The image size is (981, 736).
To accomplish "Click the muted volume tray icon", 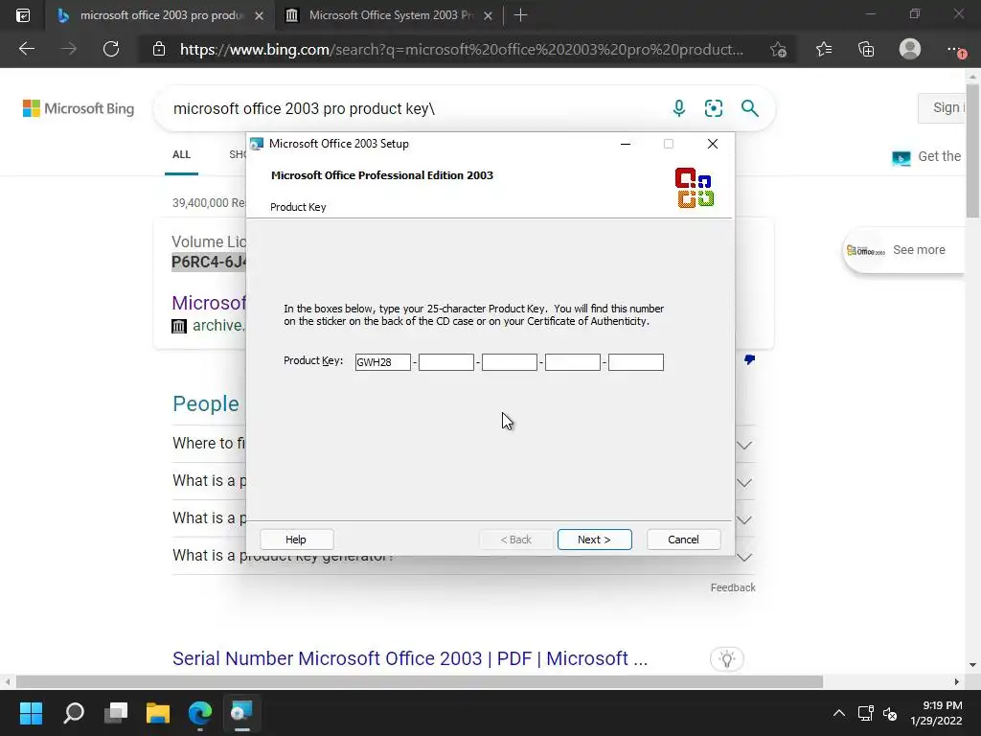I will 890,713.
